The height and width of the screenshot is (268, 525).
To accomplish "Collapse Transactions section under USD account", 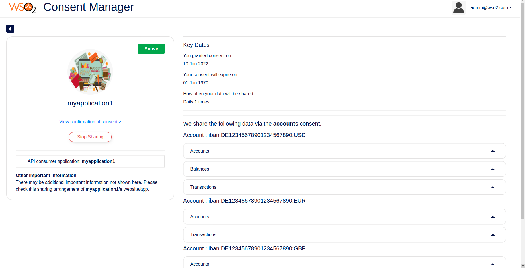I will click(x=344, y=187).
